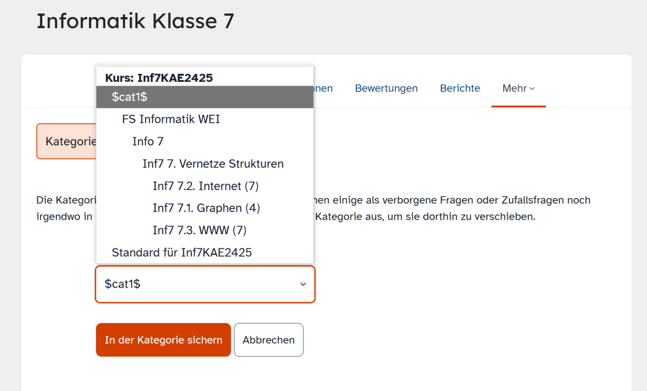
Task: Pick Standard für Inf7KAE2425 option
Action: 205,252
